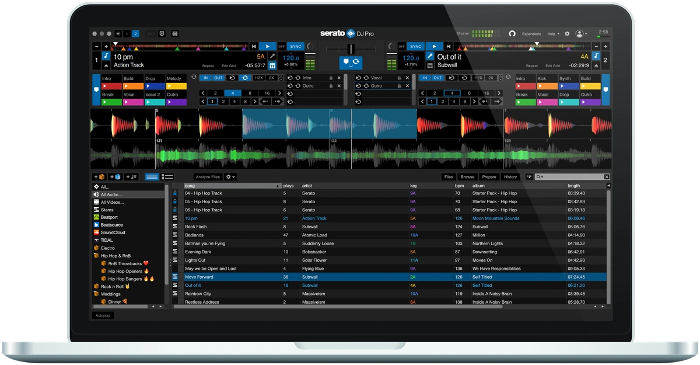Viewport: 700px width, 365px height.
Task: Open deck 1 microphone stems icon
Action: [272, 56]
